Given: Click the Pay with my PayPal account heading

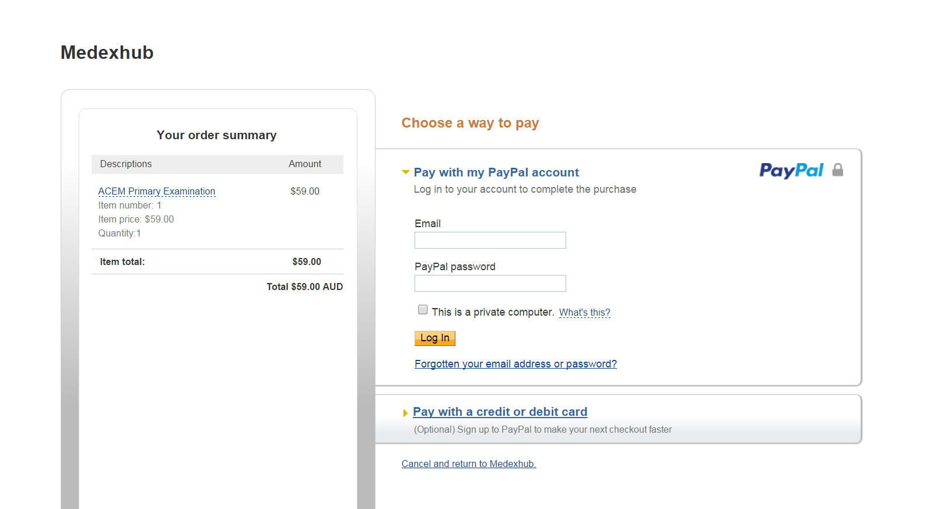Looking at the screenshot, I should point(496,172).
